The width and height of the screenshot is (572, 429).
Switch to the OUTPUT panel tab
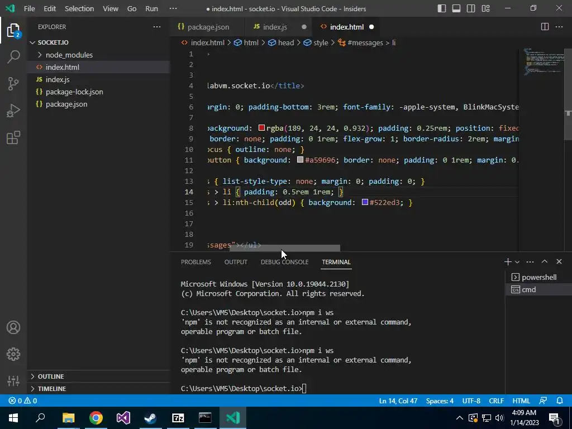236,262
